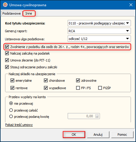Uncheck Naliczaj zaliczkę na podatek
The image size is (136, 142).
tap(7, 53)
